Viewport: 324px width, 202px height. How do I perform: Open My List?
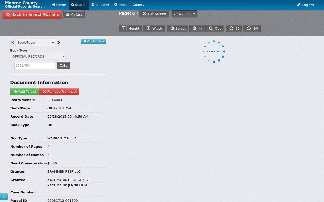74,15
